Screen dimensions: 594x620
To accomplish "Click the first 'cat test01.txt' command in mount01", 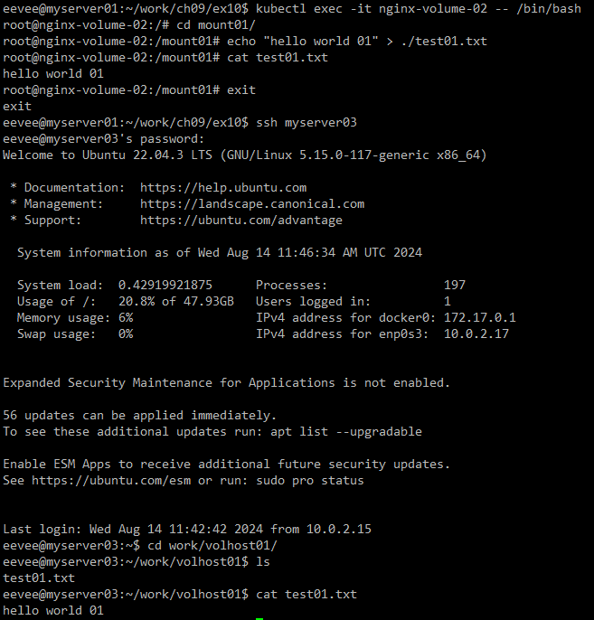I will (x=278, y=57).
